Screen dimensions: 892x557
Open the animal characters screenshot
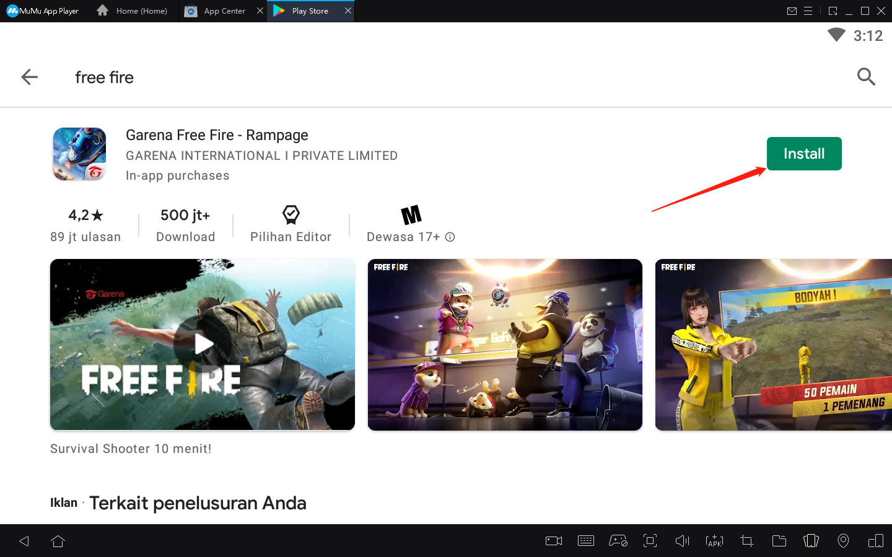(505, 344)
